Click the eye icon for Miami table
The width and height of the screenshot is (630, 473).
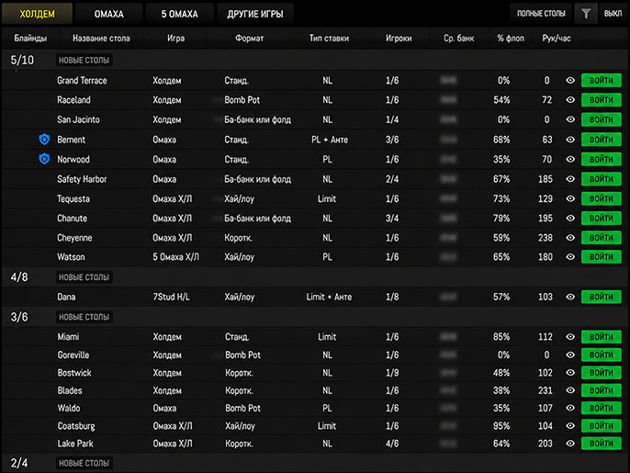coord(570,337)
